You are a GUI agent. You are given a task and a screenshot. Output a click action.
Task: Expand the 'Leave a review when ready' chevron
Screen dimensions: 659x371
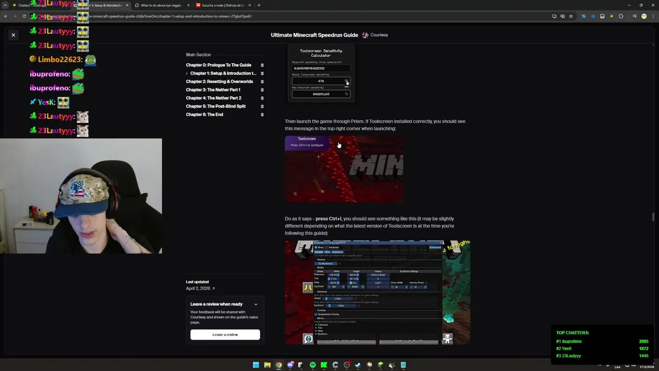[255, 304]
